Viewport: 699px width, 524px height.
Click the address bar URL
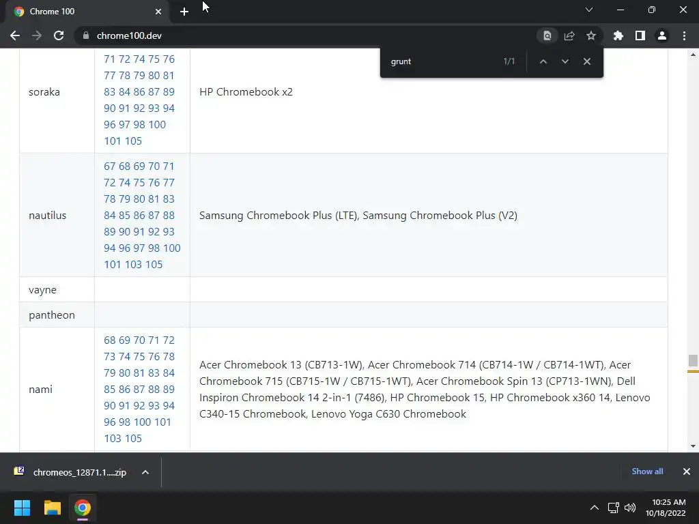click(129, 35)
